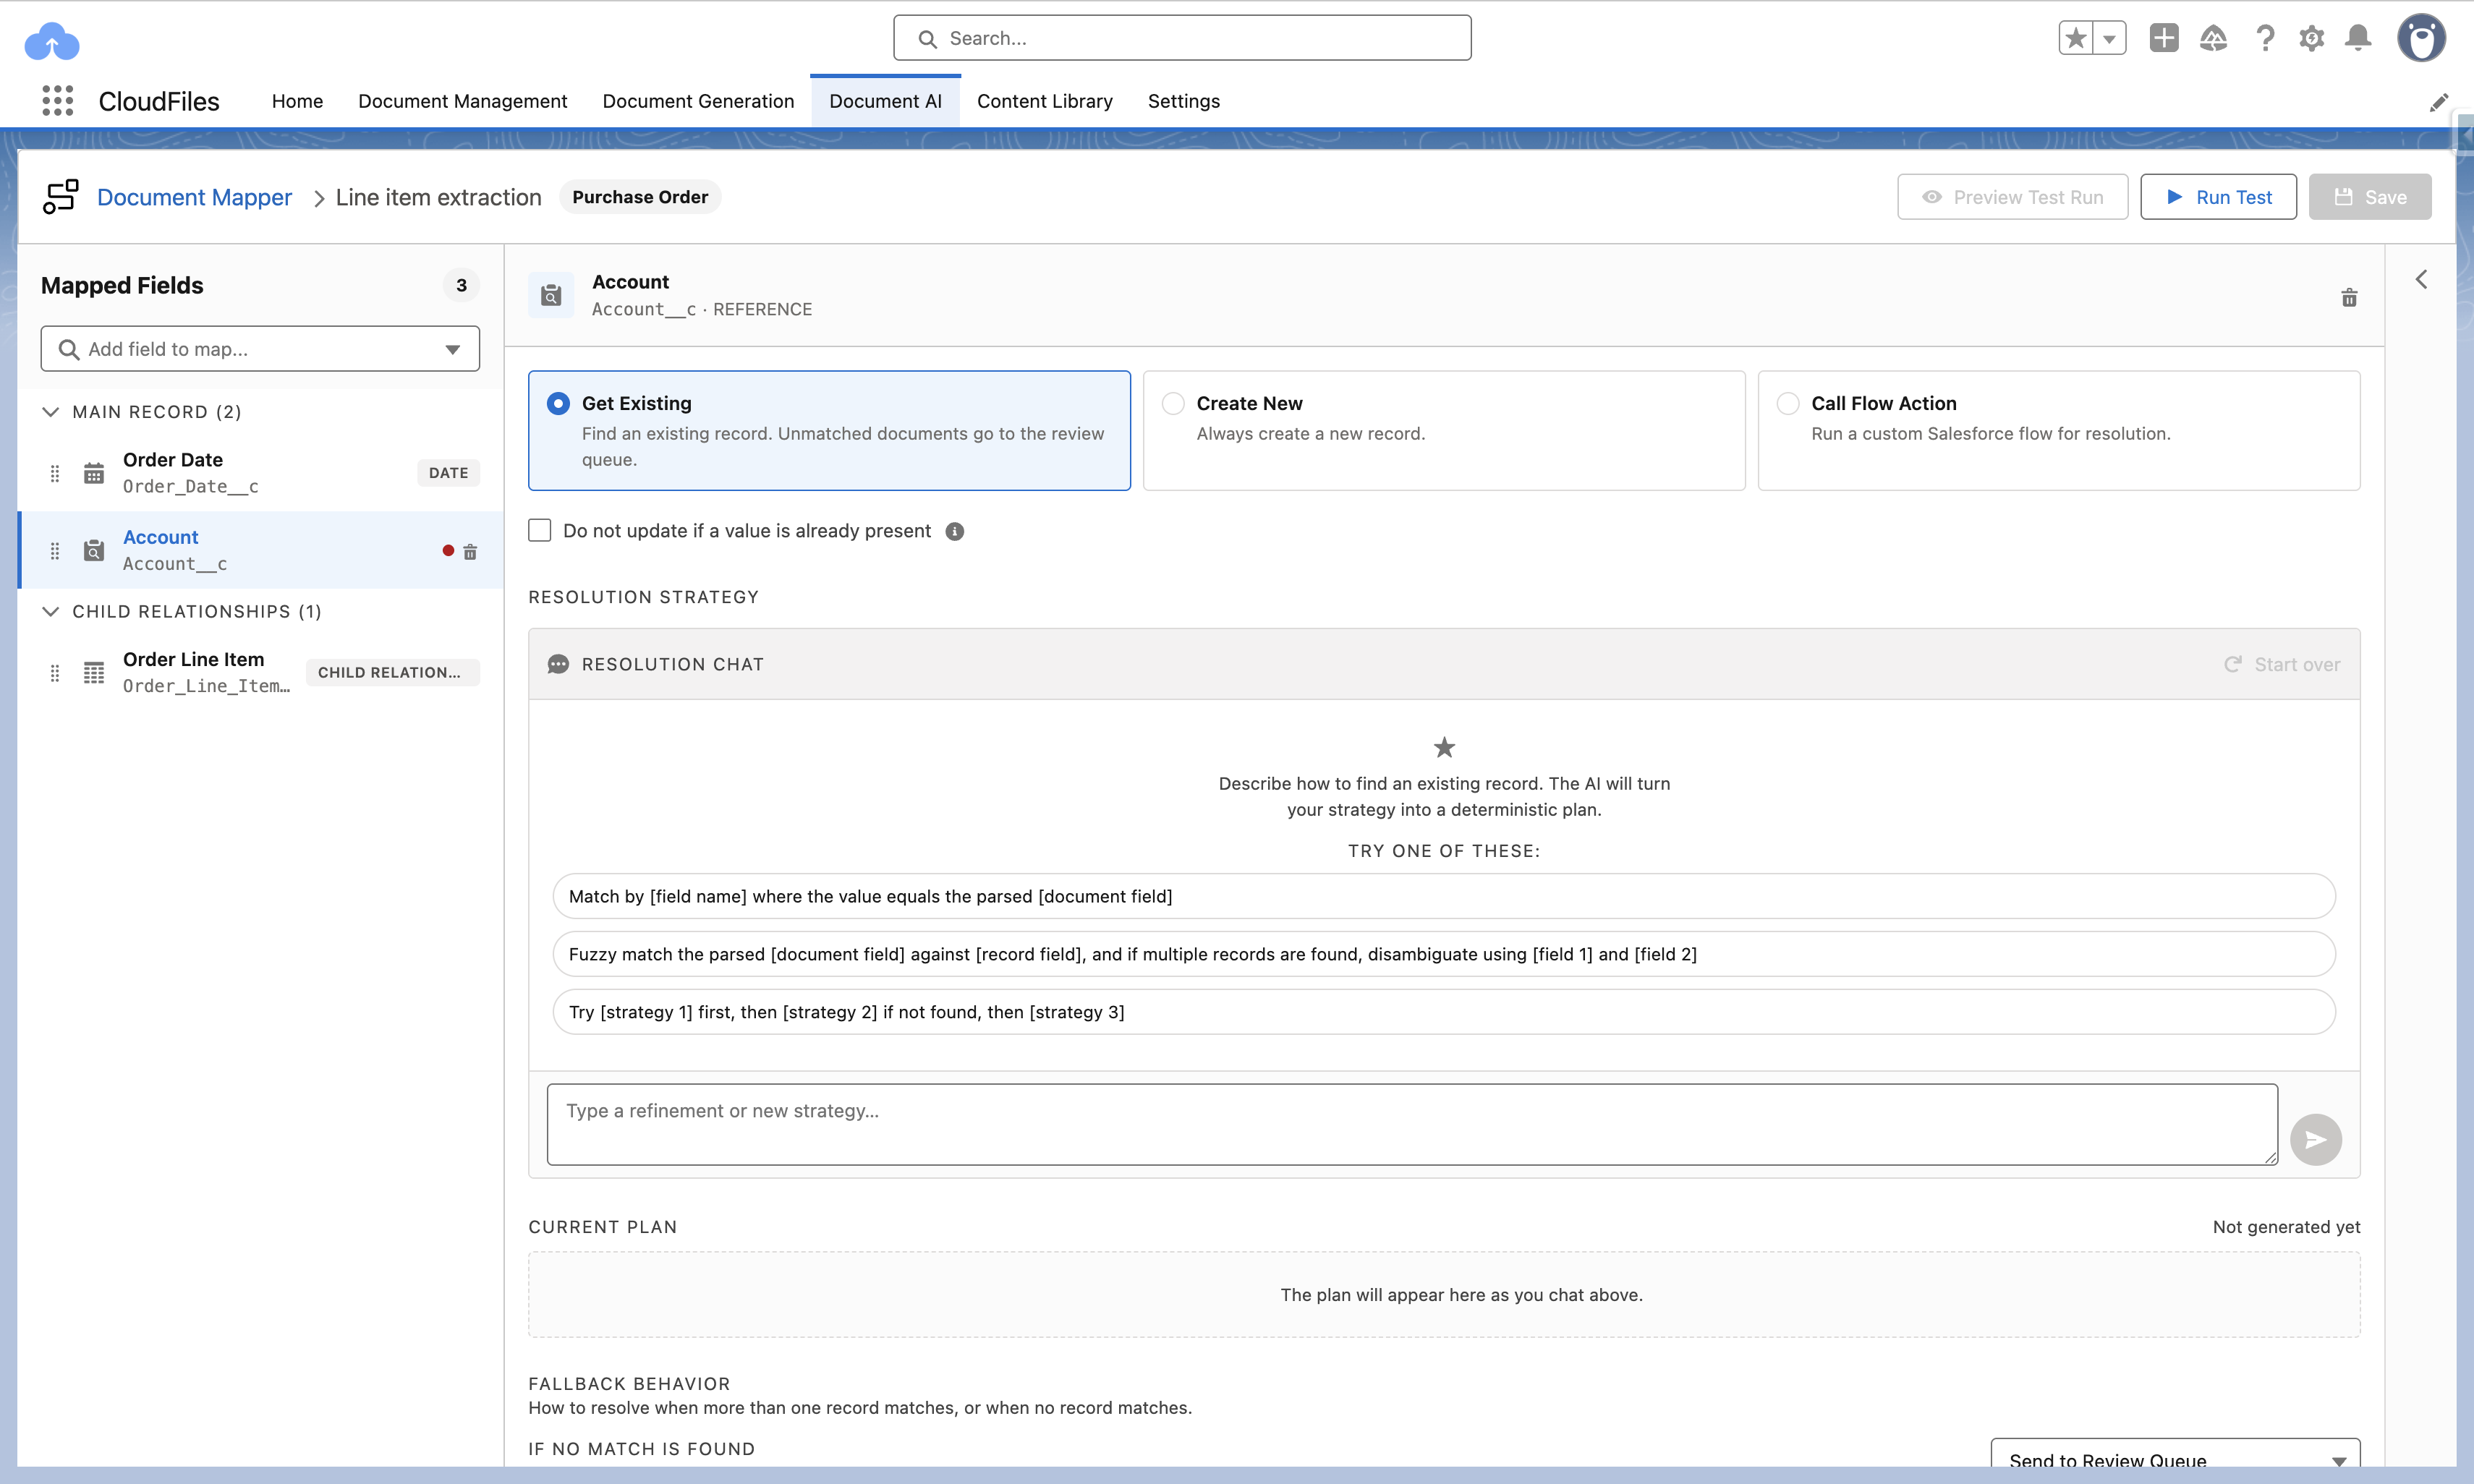The height and width of the screenshot is (1484, 2474).
Task: Click info icon beside do-not-update checkbox
Action: (955, 531)
